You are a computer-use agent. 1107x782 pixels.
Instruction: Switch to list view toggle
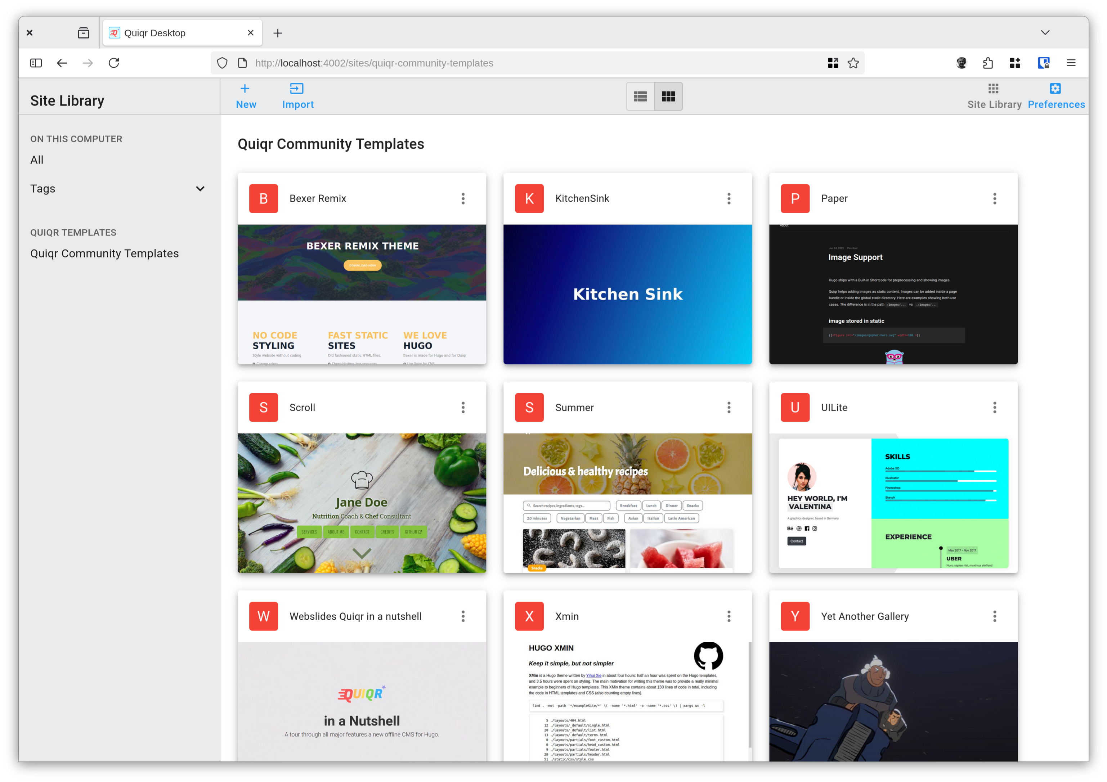640,97
